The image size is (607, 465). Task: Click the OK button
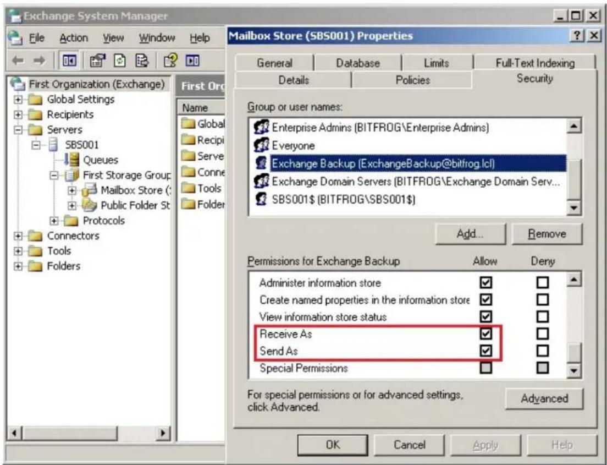pyautogui.click(x=333, y=445)
